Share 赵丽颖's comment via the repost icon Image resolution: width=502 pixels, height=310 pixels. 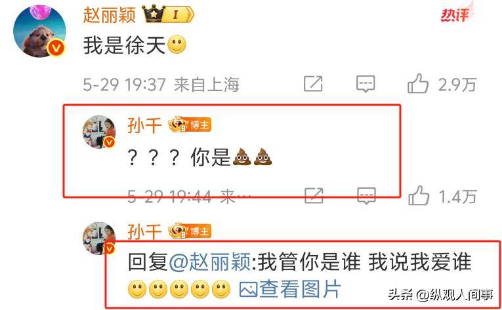click(x=313, y=84)
